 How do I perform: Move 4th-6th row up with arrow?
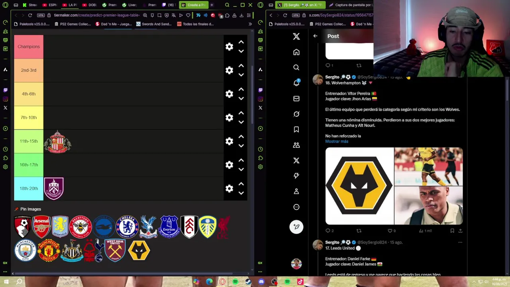pyautogui.click(x=241, y=89)
